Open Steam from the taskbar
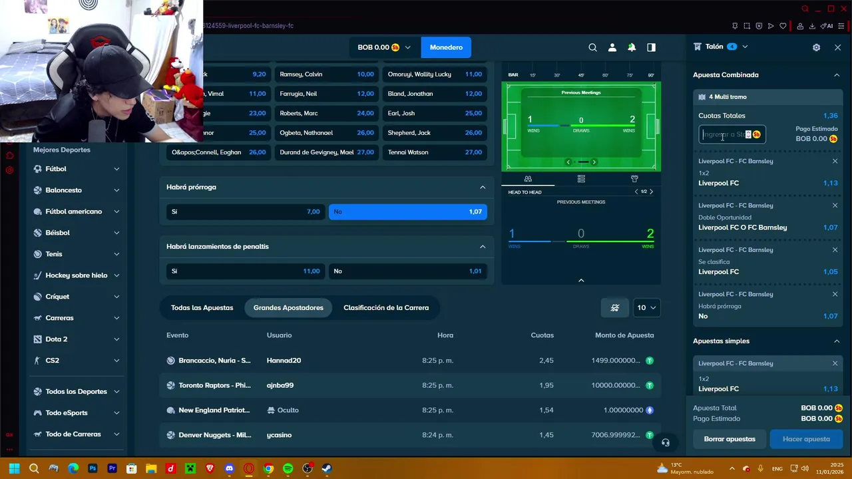The height and width of the screenshot is (479, 852). pos(326,468)
